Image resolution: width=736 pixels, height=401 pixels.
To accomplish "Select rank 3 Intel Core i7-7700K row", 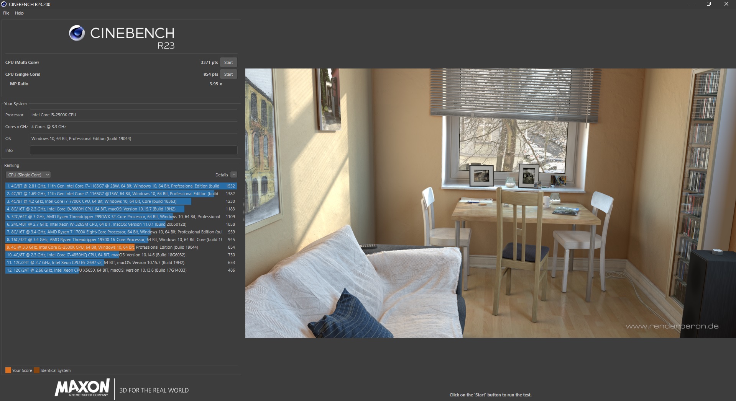I will 121,201.
